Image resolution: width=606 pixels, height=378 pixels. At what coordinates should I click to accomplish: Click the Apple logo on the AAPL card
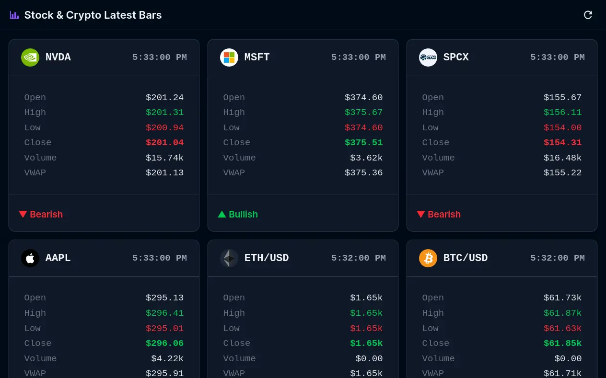(30, 258)
